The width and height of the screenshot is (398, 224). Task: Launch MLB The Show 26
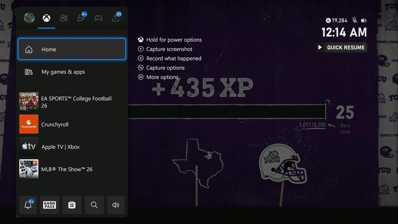(72, 169)
